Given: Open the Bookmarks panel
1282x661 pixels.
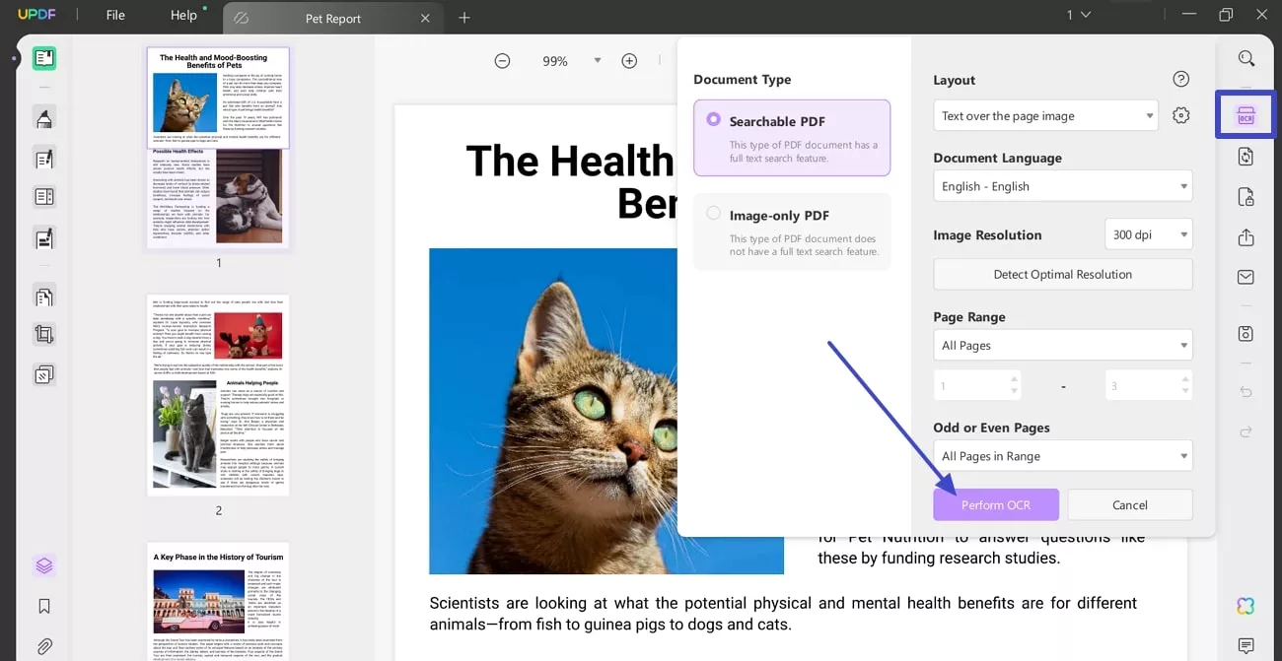Looking at the screenshot, I should coord(44,606).
